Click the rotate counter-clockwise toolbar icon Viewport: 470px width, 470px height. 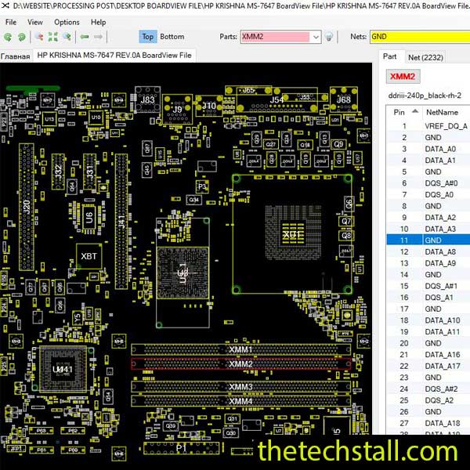click(7, 37)
